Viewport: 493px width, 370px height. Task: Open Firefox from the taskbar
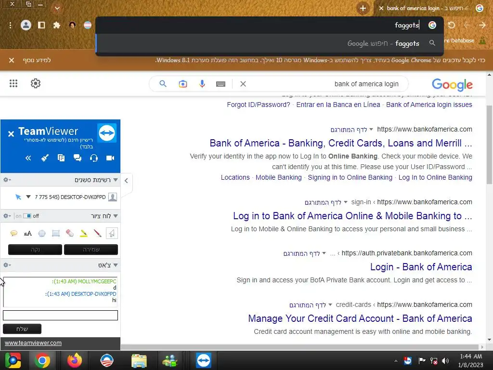[74, 360]
